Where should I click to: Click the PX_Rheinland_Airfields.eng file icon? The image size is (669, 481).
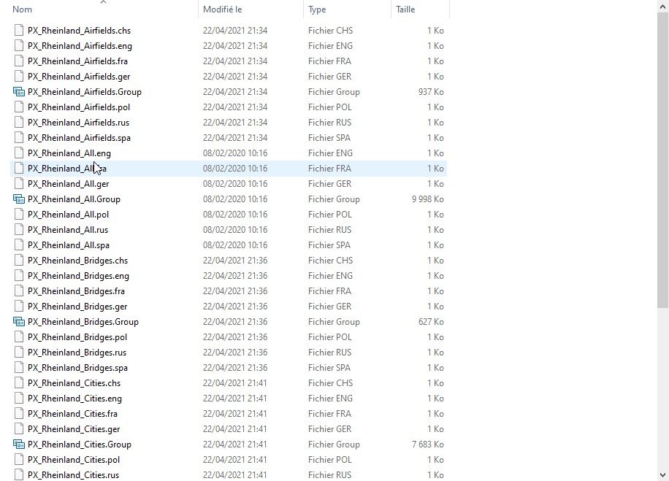(x=19, y=46)
